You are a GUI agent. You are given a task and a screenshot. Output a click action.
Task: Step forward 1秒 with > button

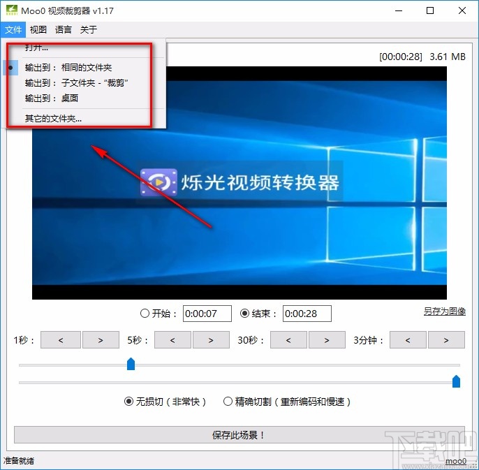101,340
